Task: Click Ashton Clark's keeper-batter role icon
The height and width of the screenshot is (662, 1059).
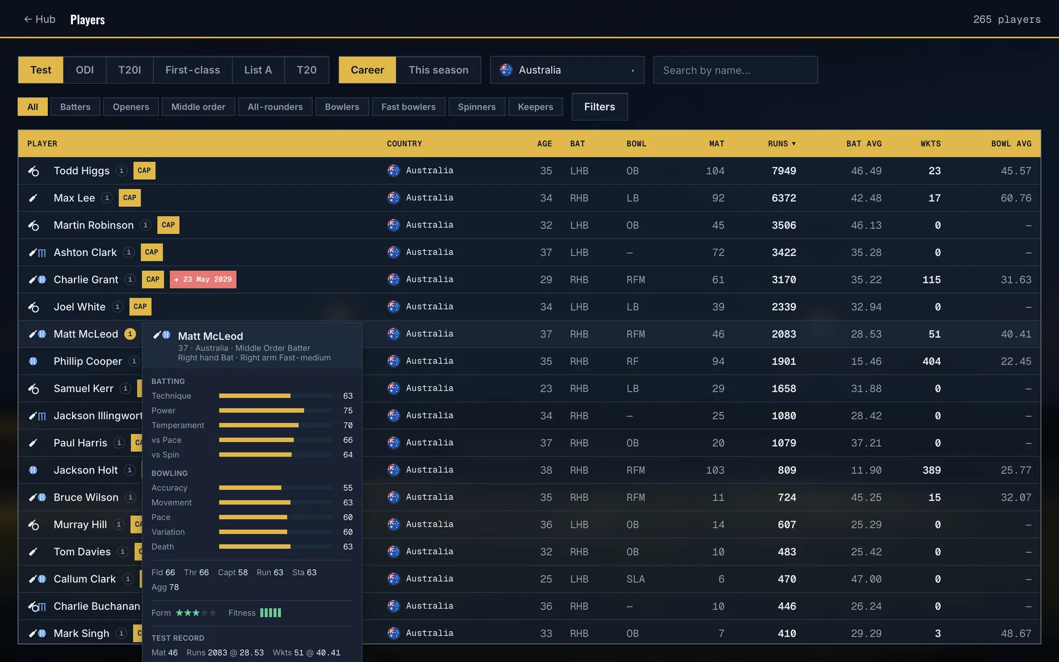Action: coord(38,253)
